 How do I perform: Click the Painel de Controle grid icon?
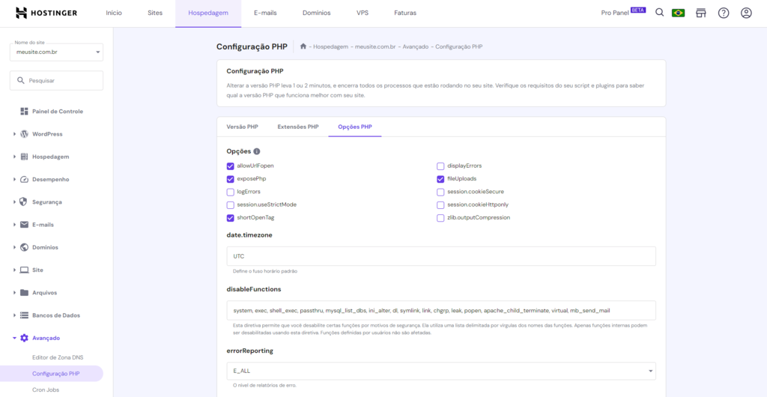coord(24,112)
